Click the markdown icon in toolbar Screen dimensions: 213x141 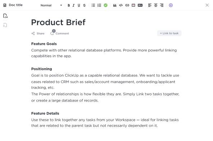click(140, 5)
